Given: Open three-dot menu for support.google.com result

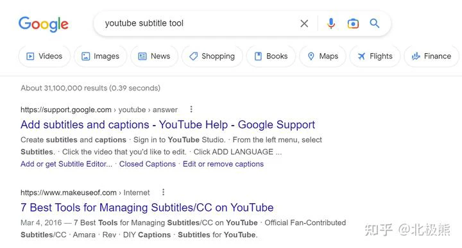Looking at the screenshot, I should pos(191,110).
